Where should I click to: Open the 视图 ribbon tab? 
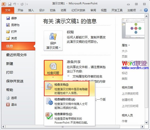click(x=104, y=10)
